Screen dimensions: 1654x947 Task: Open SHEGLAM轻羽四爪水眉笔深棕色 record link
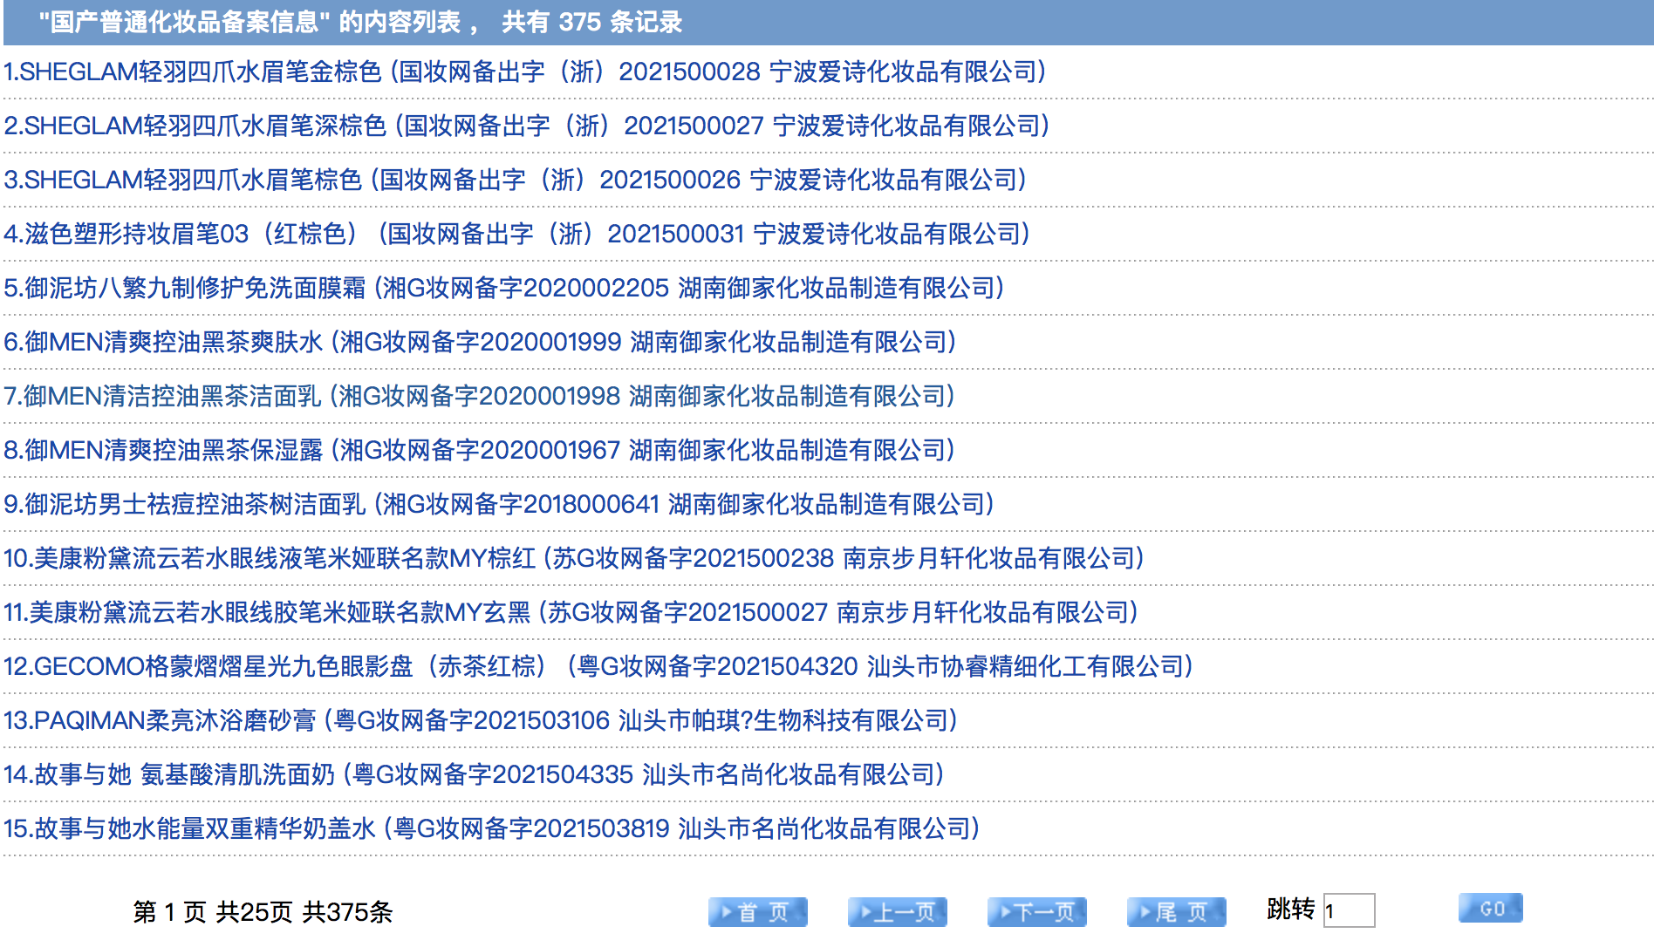(x=527, y=126)
